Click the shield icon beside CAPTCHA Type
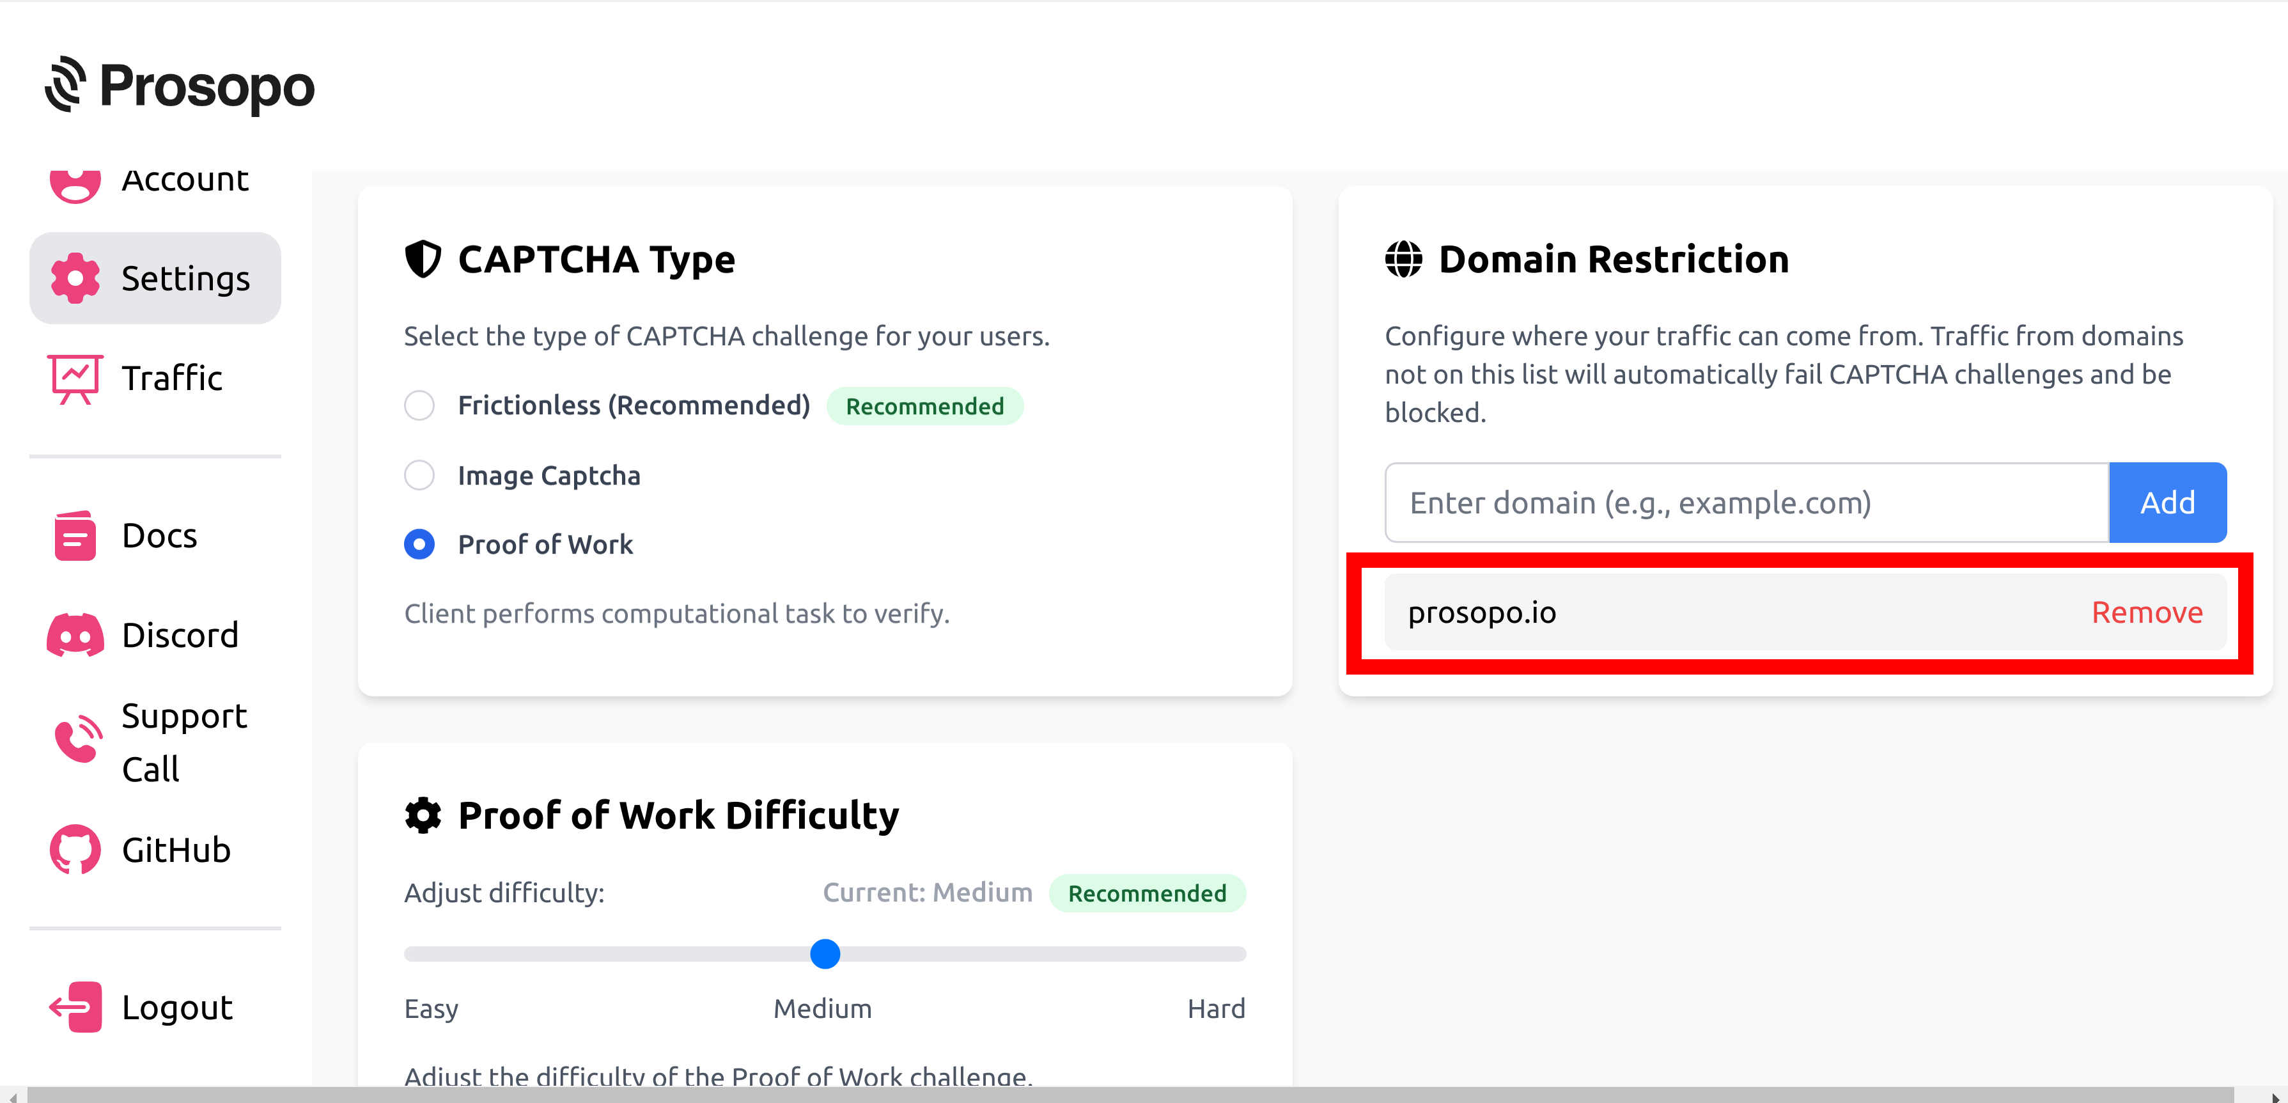Screen dimensions: 2288x1103 [x=423, y=260]
